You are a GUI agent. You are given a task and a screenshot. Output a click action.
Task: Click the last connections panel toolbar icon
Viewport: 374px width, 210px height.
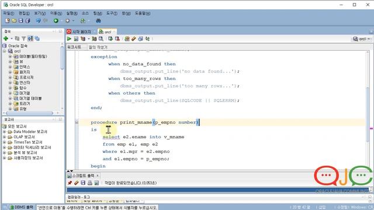pos(37,38)
